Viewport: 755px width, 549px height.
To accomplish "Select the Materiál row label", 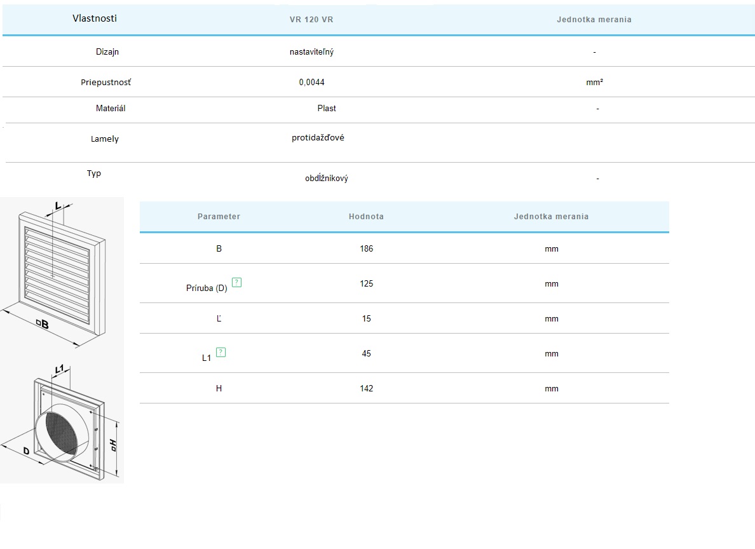I will 111,109.
